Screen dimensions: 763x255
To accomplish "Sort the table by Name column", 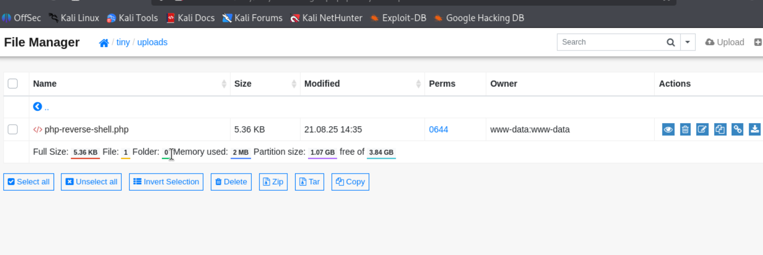I will click(130, 84).
